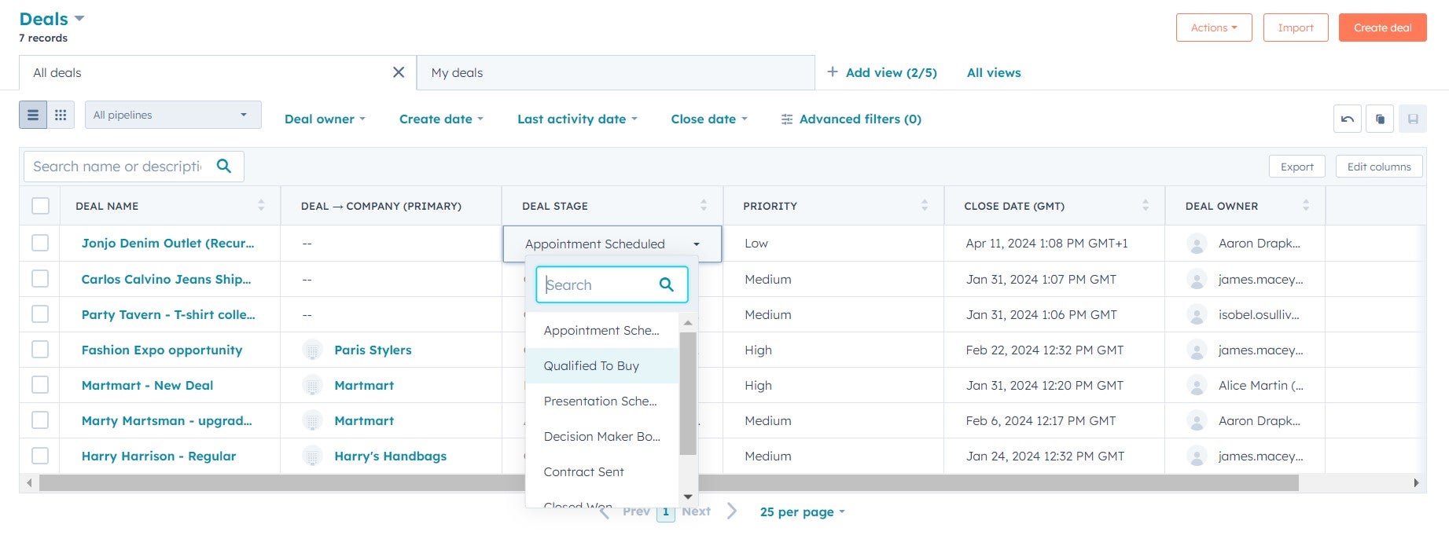
Task: Click dropdown list scroll up arrow
Action: tap(688, 323)
